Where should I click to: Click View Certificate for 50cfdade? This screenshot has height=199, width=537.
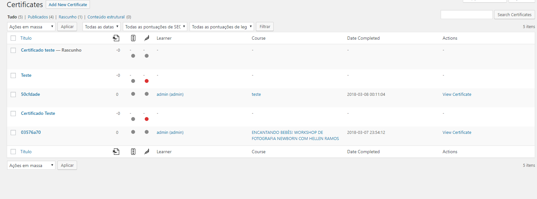457,94
